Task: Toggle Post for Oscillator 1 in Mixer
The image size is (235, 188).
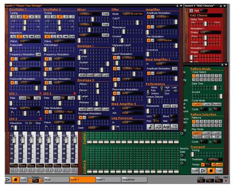Action: [x=105, y=14]
